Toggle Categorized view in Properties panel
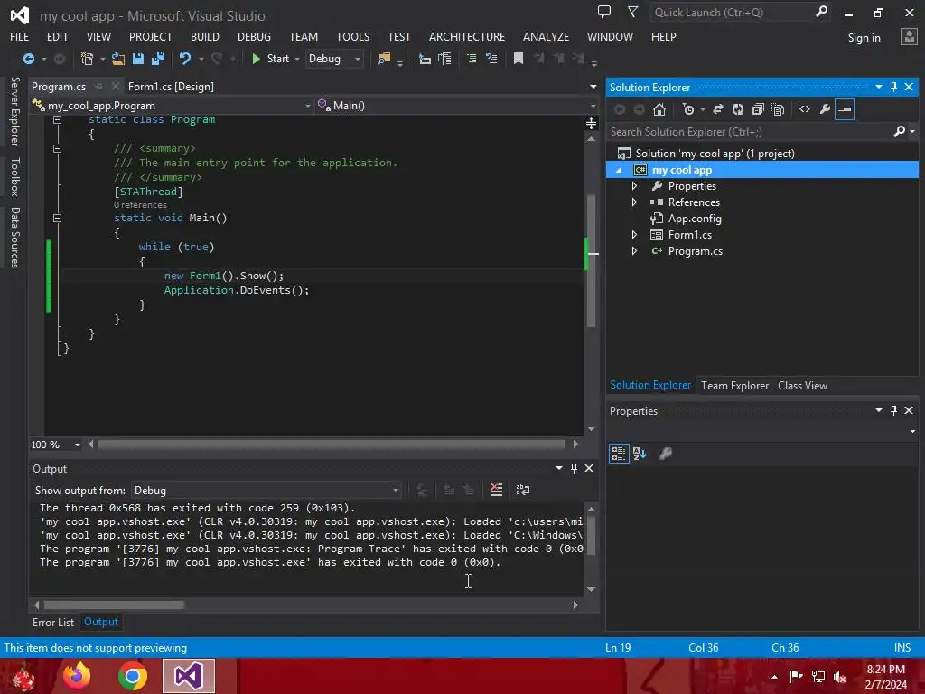The image size is (925, 694). pyautogui.click(x=619, y=454)
